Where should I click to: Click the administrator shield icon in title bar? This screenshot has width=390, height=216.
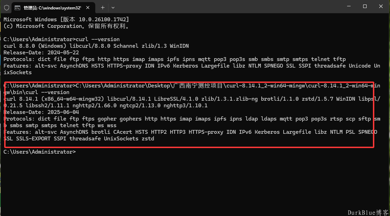pyautogui.click(x=7, y=8)
